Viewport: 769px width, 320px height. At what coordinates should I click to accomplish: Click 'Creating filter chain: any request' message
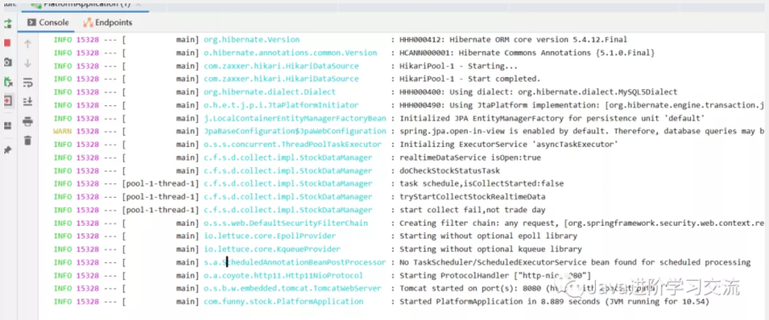(581, 223)
